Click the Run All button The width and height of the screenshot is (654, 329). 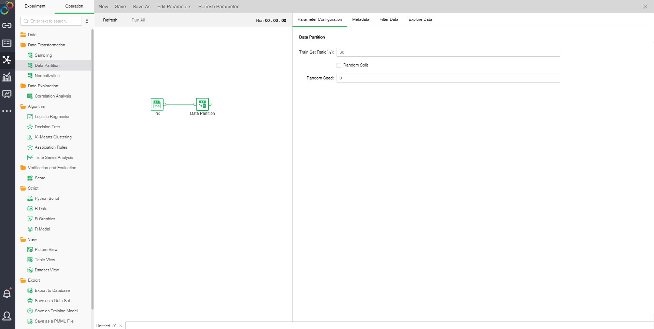(138, 20)
